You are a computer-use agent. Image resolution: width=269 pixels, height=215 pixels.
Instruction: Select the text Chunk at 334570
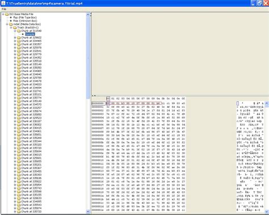[31, 104]
